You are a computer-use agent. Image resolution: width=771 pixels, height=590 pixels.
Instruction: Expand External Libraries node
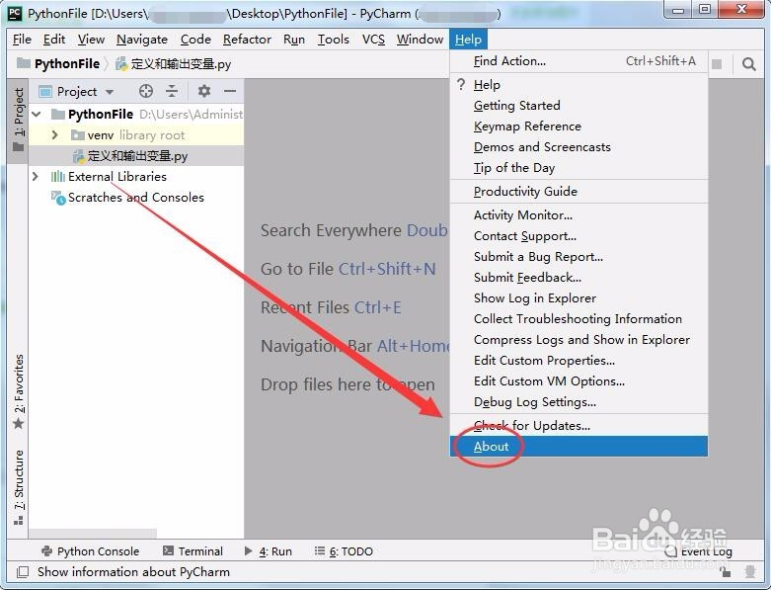click(x=36, y=176)
